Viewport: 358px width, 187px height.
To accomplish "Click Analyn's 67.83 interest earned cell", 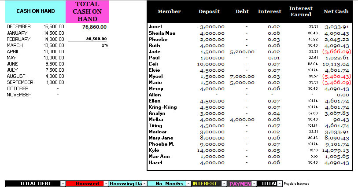I will point(313,113).
